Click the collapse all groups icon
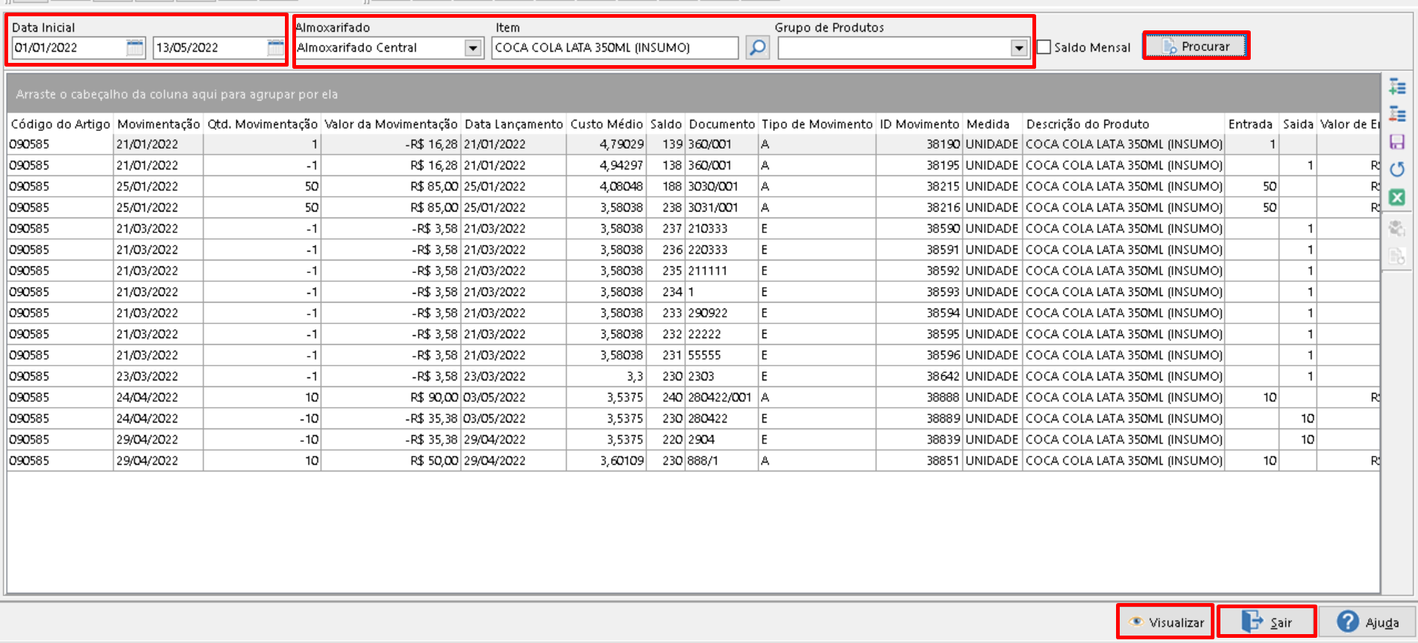The height and width of the screenshot is (643, 1418). pos(1397,114)
